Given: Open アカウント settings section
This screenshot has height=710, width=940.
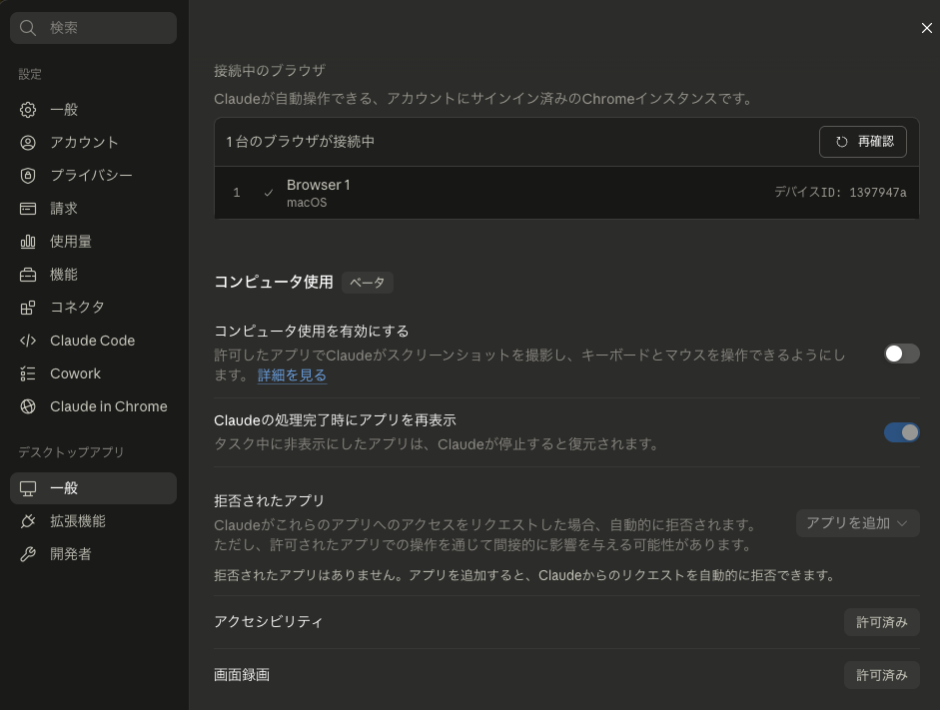Looking at the screenshot, I should (93, 143).
